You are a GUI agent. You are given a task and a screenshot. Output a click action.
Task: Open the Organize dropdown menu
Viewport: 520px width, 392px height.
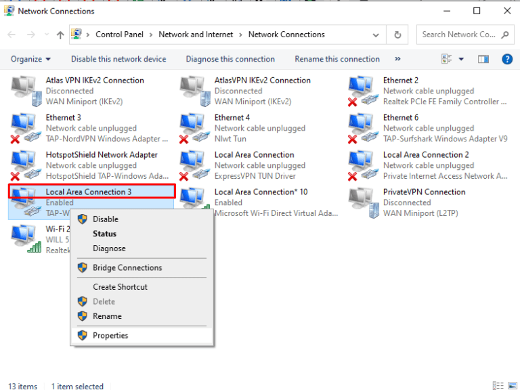click(30, 59)
